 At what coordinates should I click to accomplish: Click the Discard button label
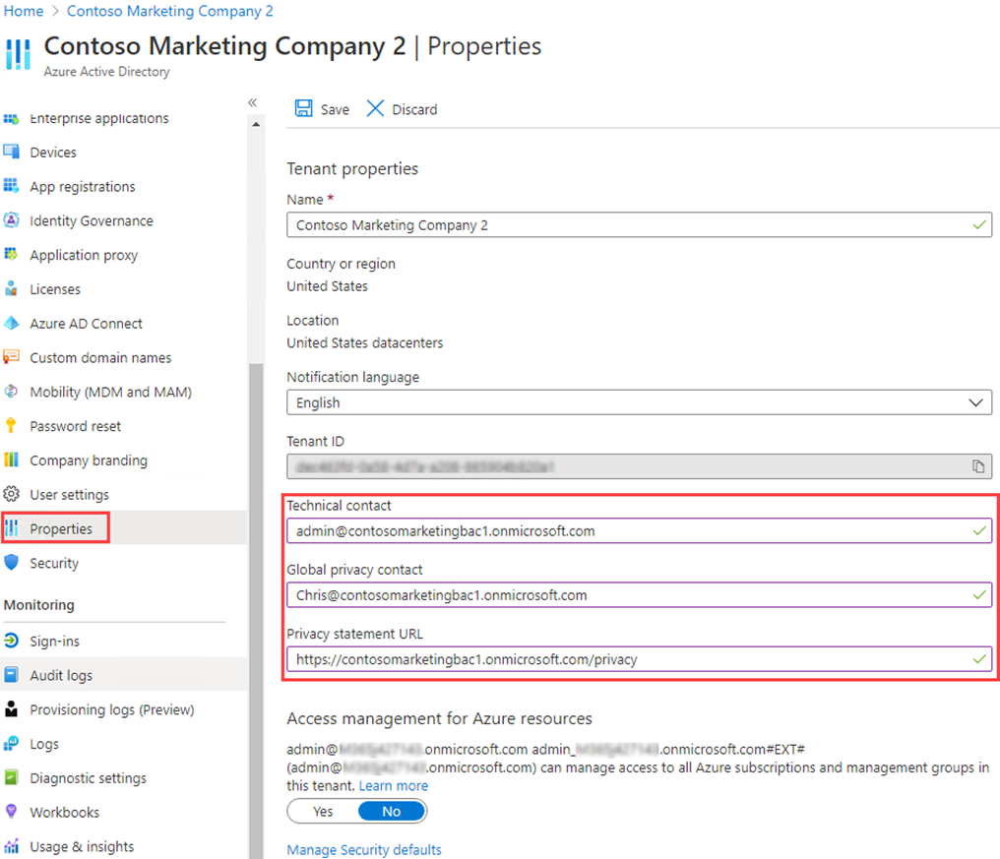[x=414, y=109]
